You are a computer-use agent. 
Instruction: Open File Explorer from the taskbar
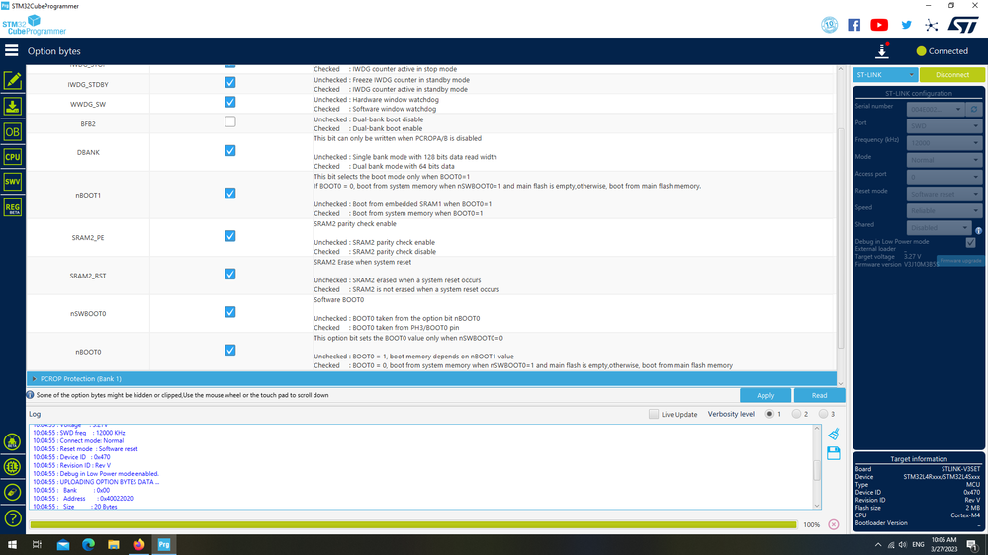114,545
